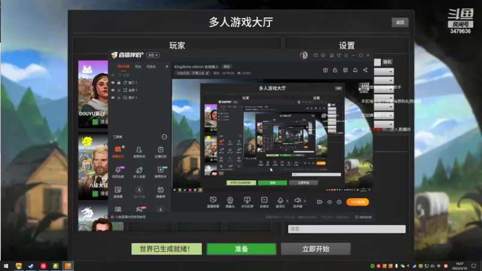Screen dimensions: 482x271
Task: Open the Windows Start menu
Action: click(6, 266)
